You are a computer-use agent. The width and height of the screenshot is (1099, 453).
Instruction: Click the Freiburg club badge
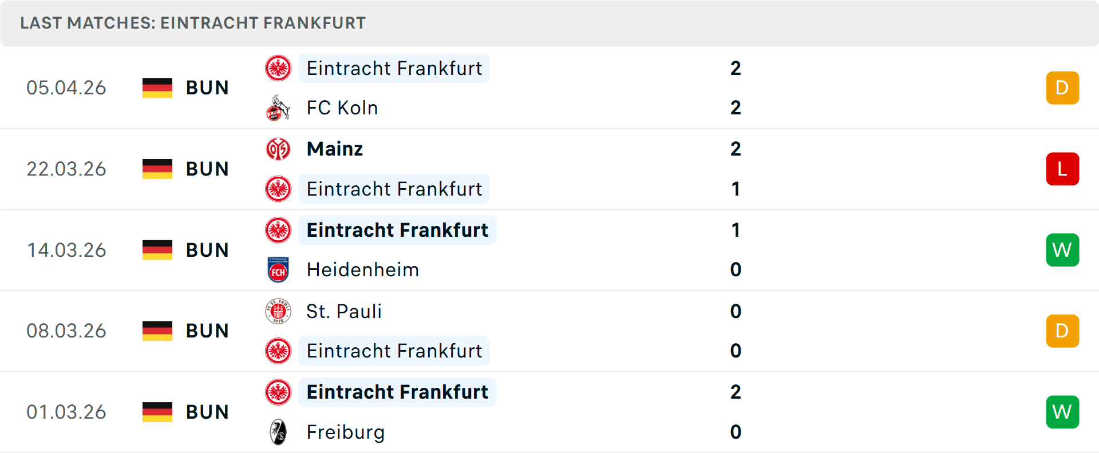click(x=279, y=432)
